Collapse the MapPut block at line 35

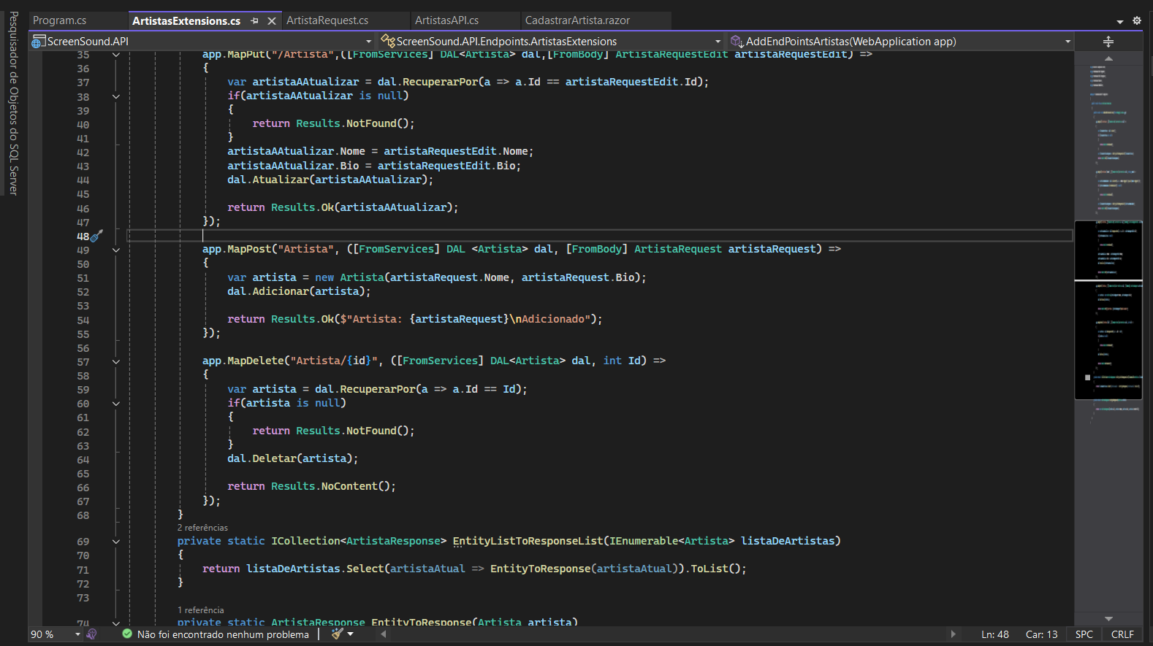tap(116, 55)
